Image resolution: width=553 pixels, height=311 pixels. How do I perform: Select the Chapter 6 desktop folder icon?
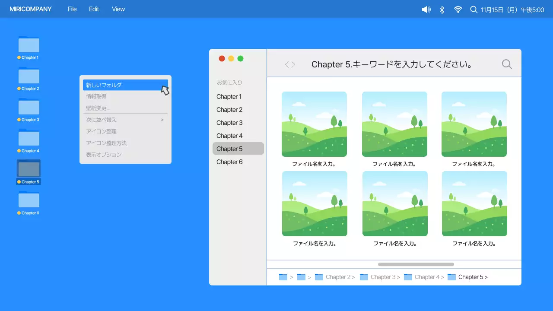click(x=29, y=201)
